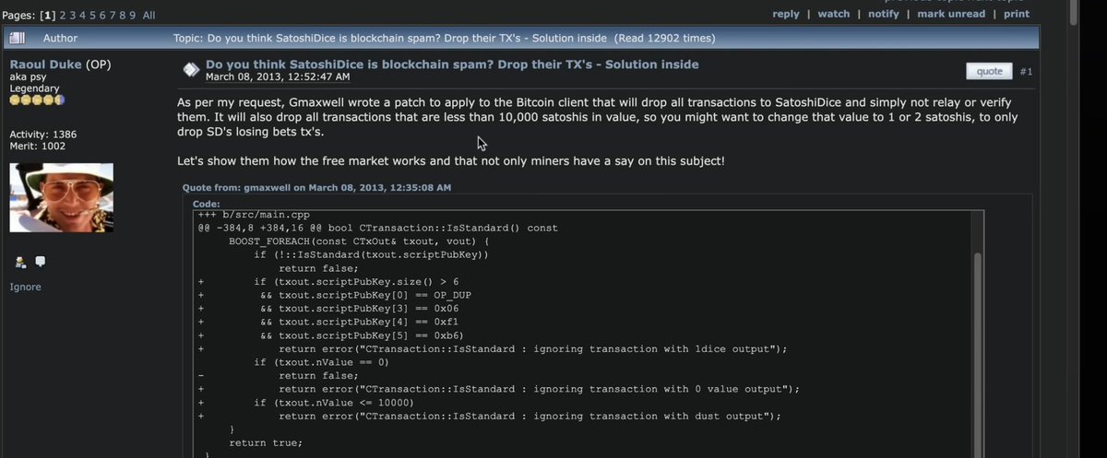Screen dimensions: 1107x458
Task: Go to page 3 of the topic
Action: (x=73, y=16)
